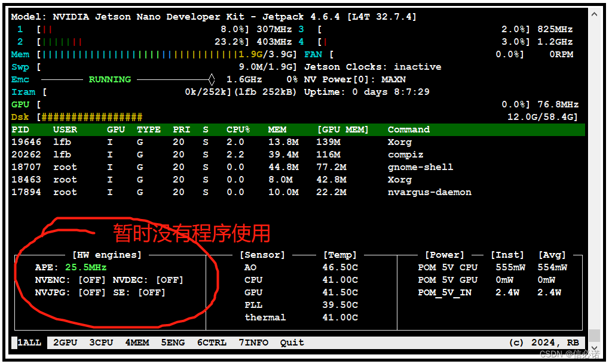The height and width of the screenshot is (364, 609).
Task: Click the POM_5V_IN label
Action: pyautogui.click(x=444, y=292)
